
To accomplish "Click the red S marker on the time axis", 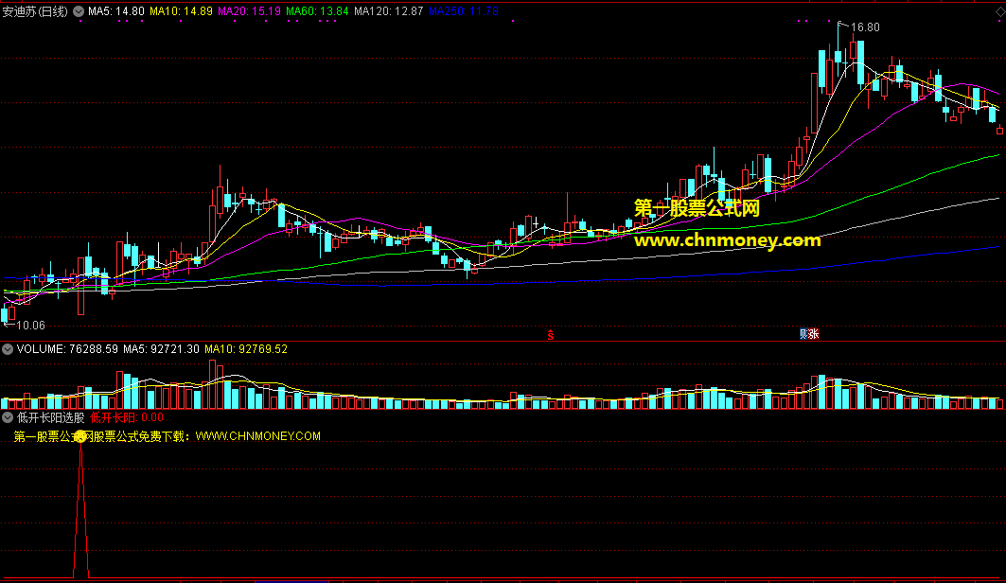I will [x=551, y=335].
